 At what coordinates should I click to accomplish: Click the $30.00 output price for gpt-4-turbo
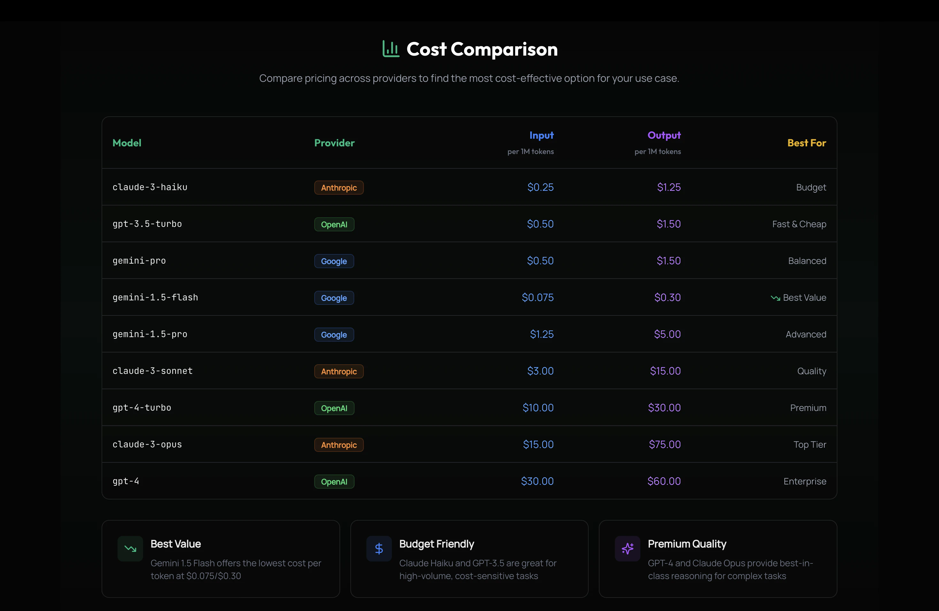[x=664, y=408]
